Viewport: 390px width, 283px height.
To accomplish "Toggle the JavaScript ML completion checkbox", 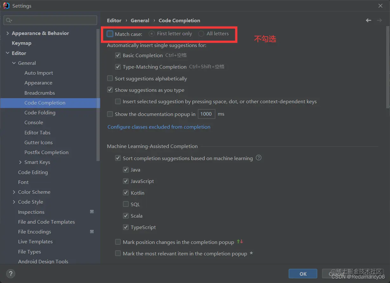I will click(126, 181).
